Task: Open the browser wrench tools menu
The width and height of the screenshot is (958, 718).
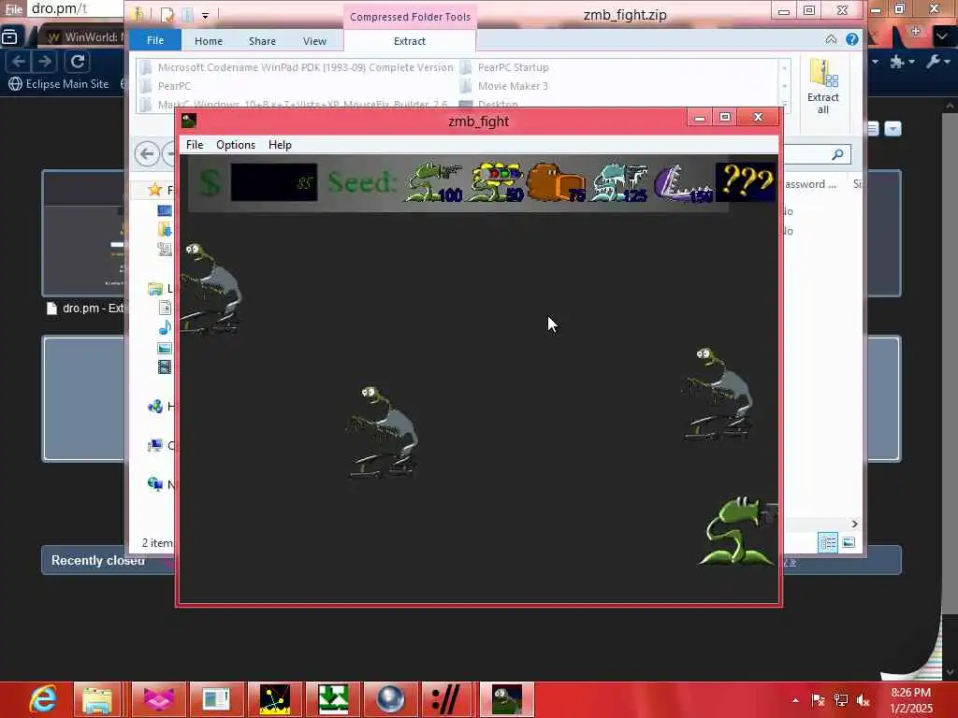Action: coord(937,61)
